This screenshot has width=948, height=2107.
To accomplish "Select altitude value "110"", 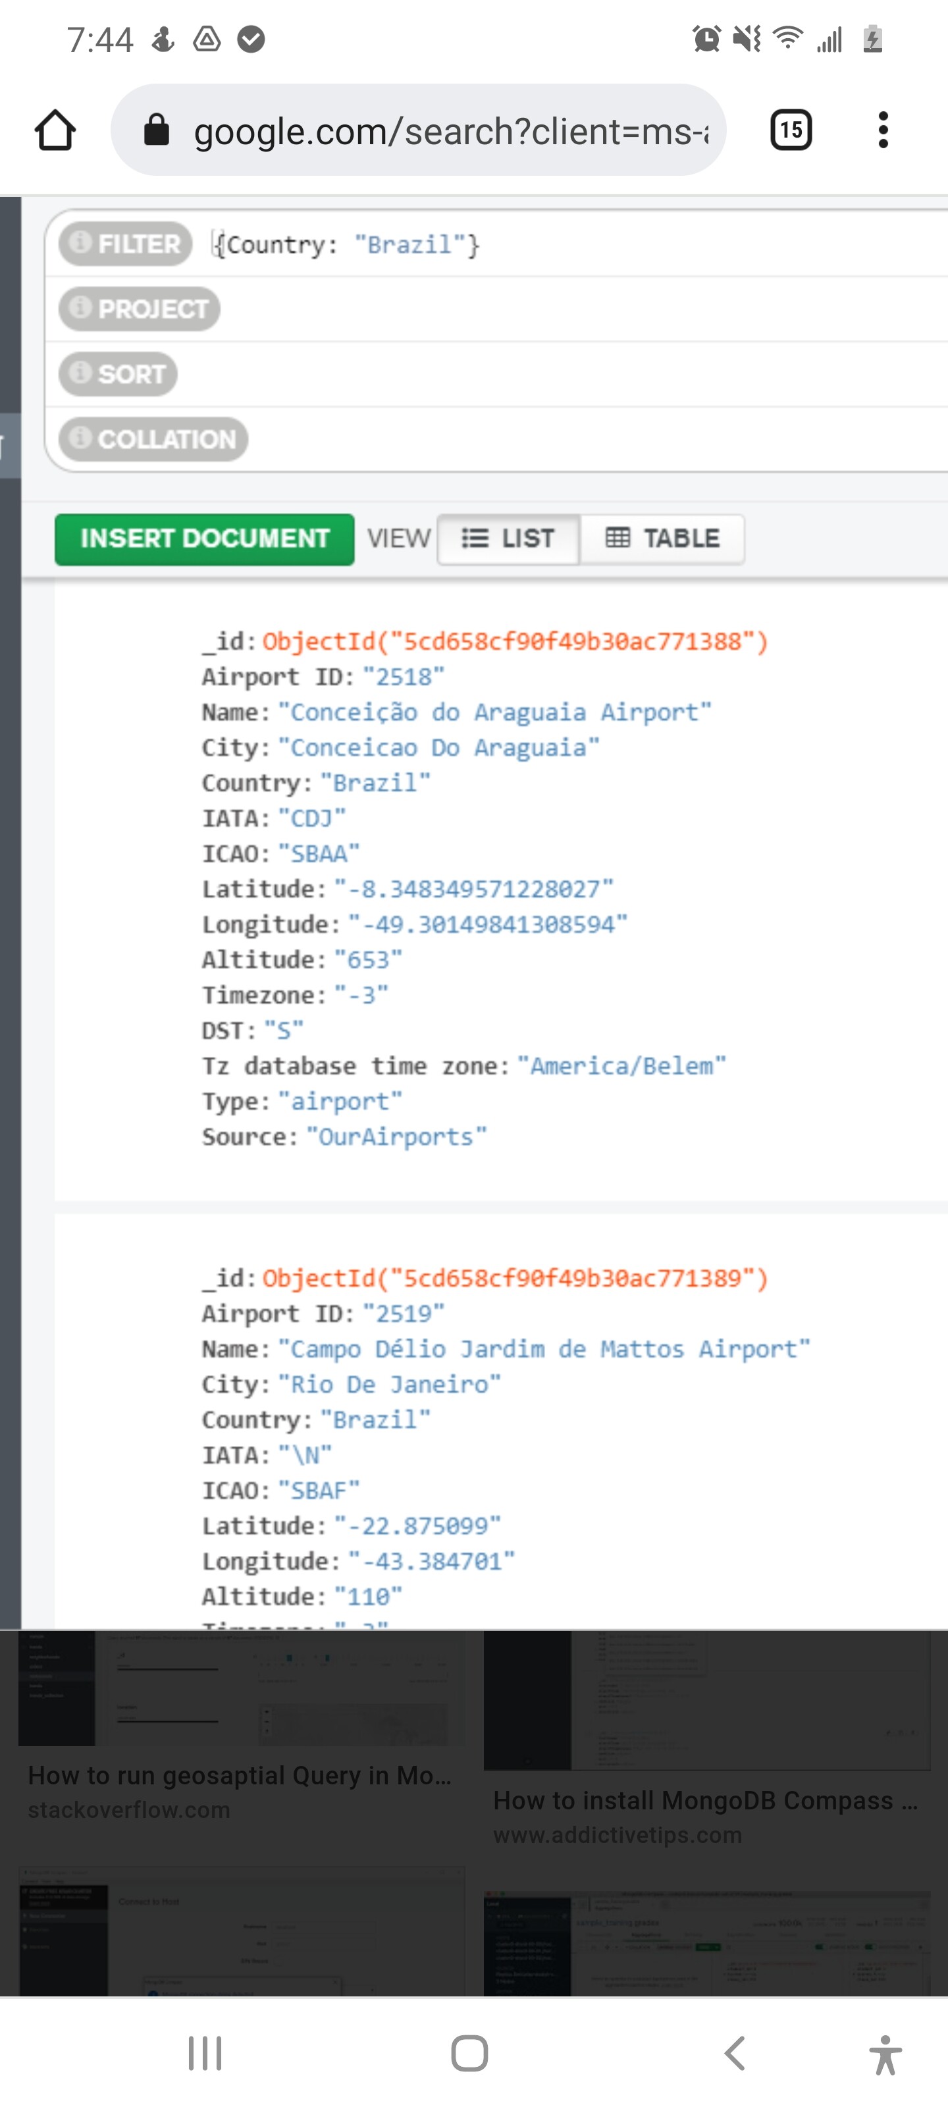I will tap(368, 1596).
